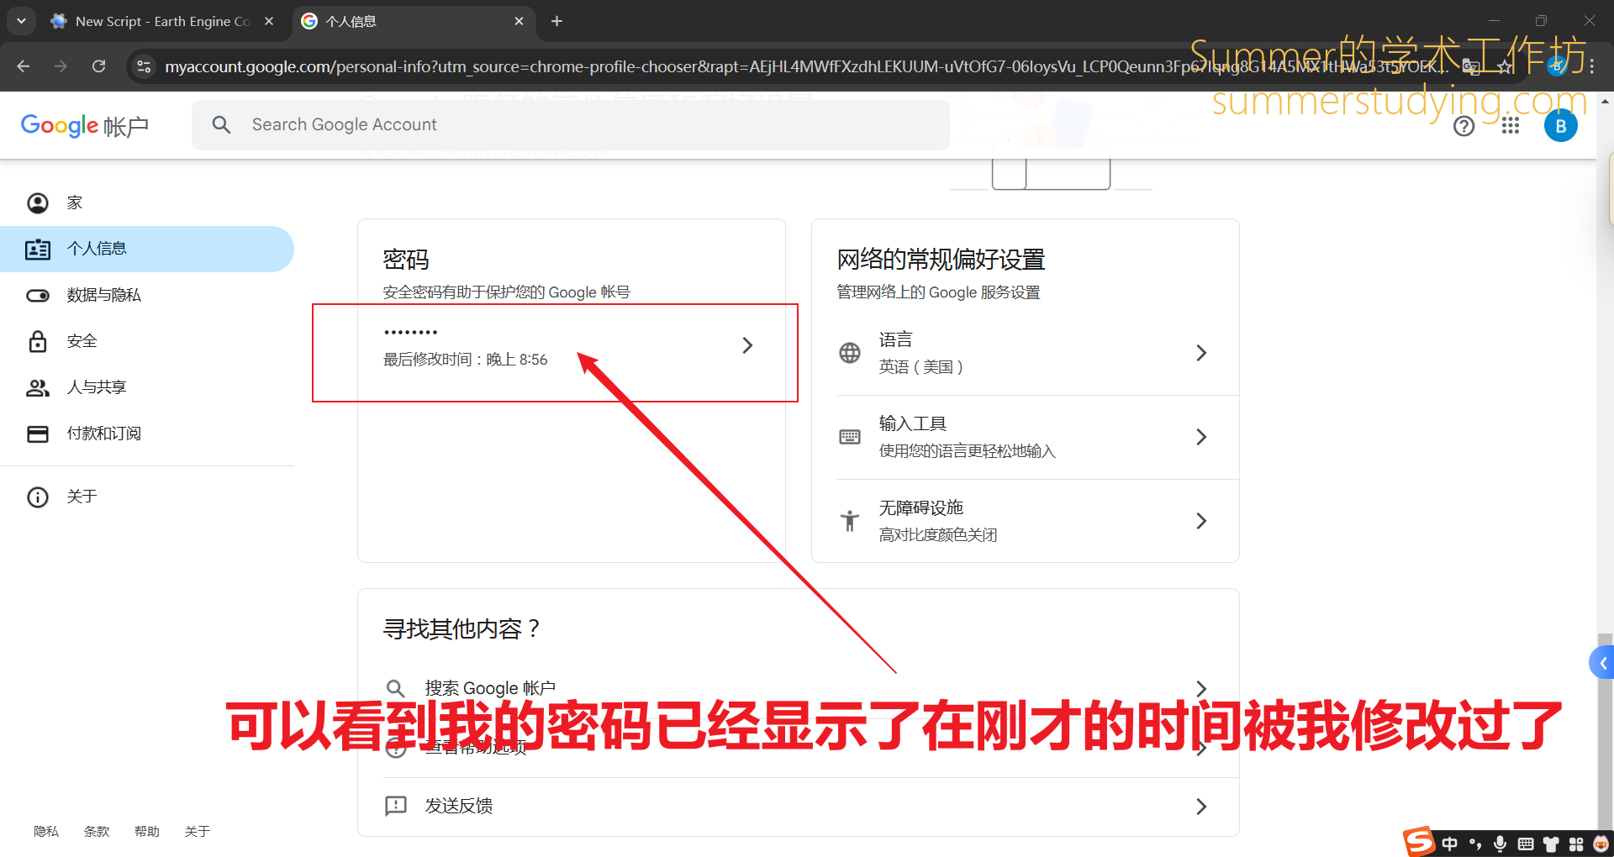Switch to the 个人信息 browser tab
This screenshot has width=1614, height=857.
(x=414, y=21)
